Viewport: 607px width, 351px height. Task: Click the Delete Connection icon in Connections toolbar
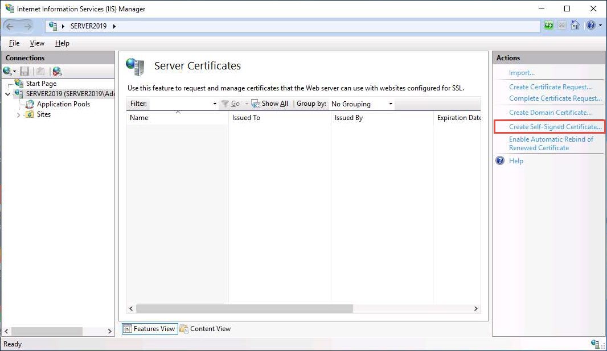coord(56,71)
